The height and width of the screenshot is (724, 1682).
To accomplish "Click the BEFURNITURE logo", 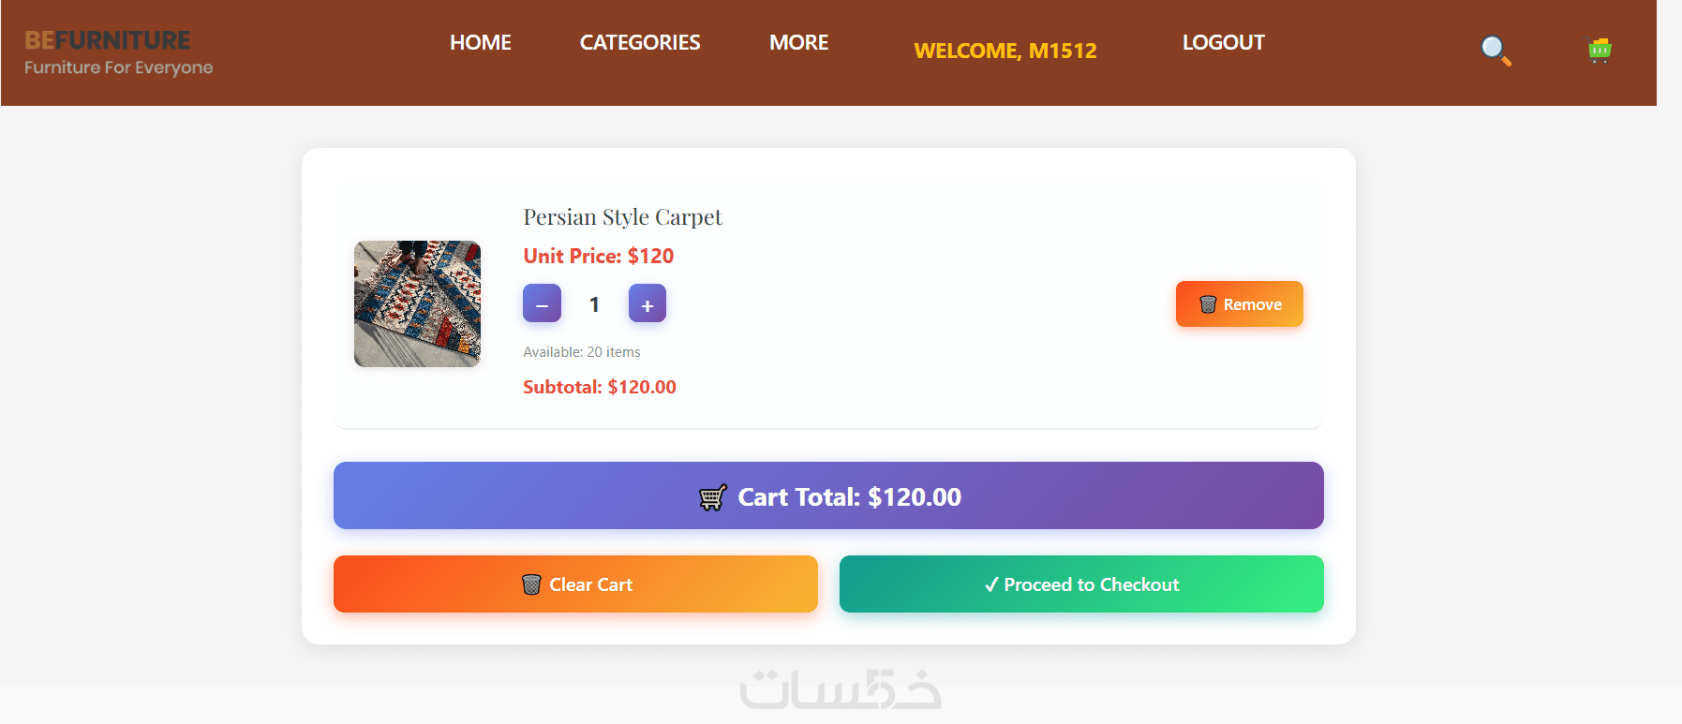I will pyautogui.click(x=108, y=40).
